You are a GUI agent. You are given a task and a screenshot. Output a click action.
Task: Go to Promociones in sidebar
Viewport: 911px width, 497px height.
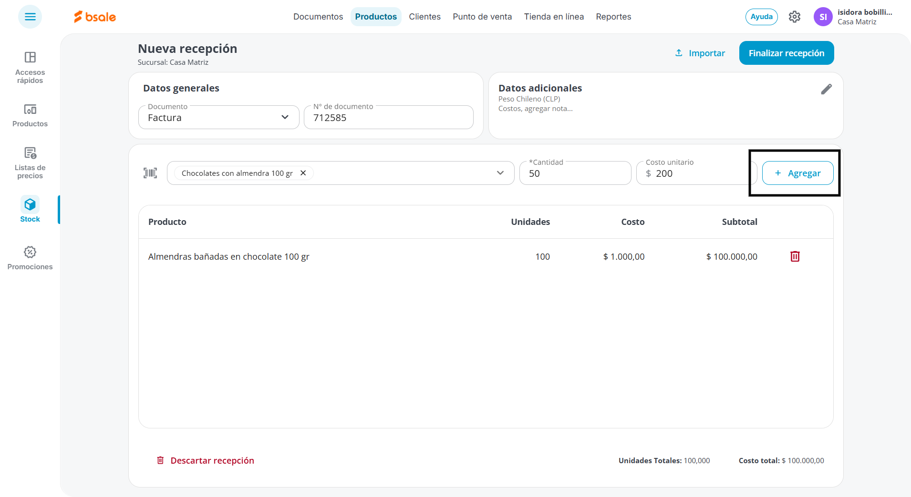click(30, 258)
